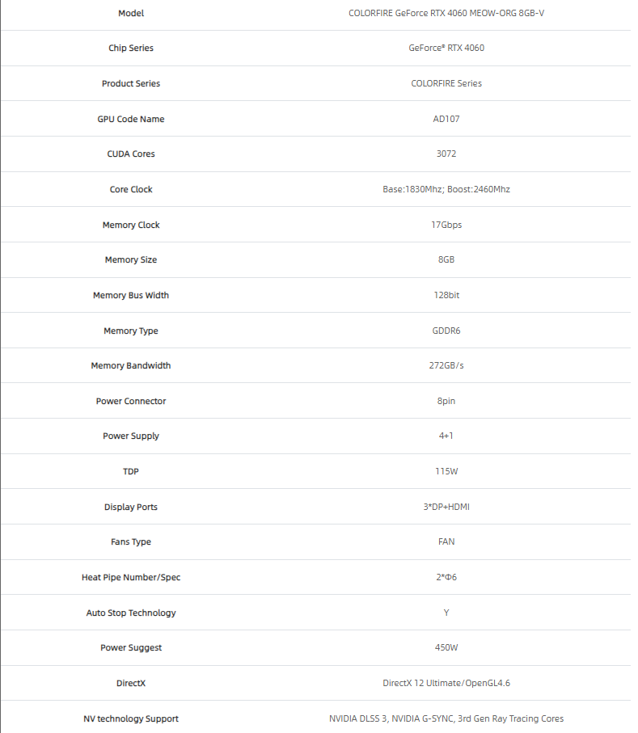638x733 pixels.
Task: Click the 115W TDP value
Action: (446, 471)
